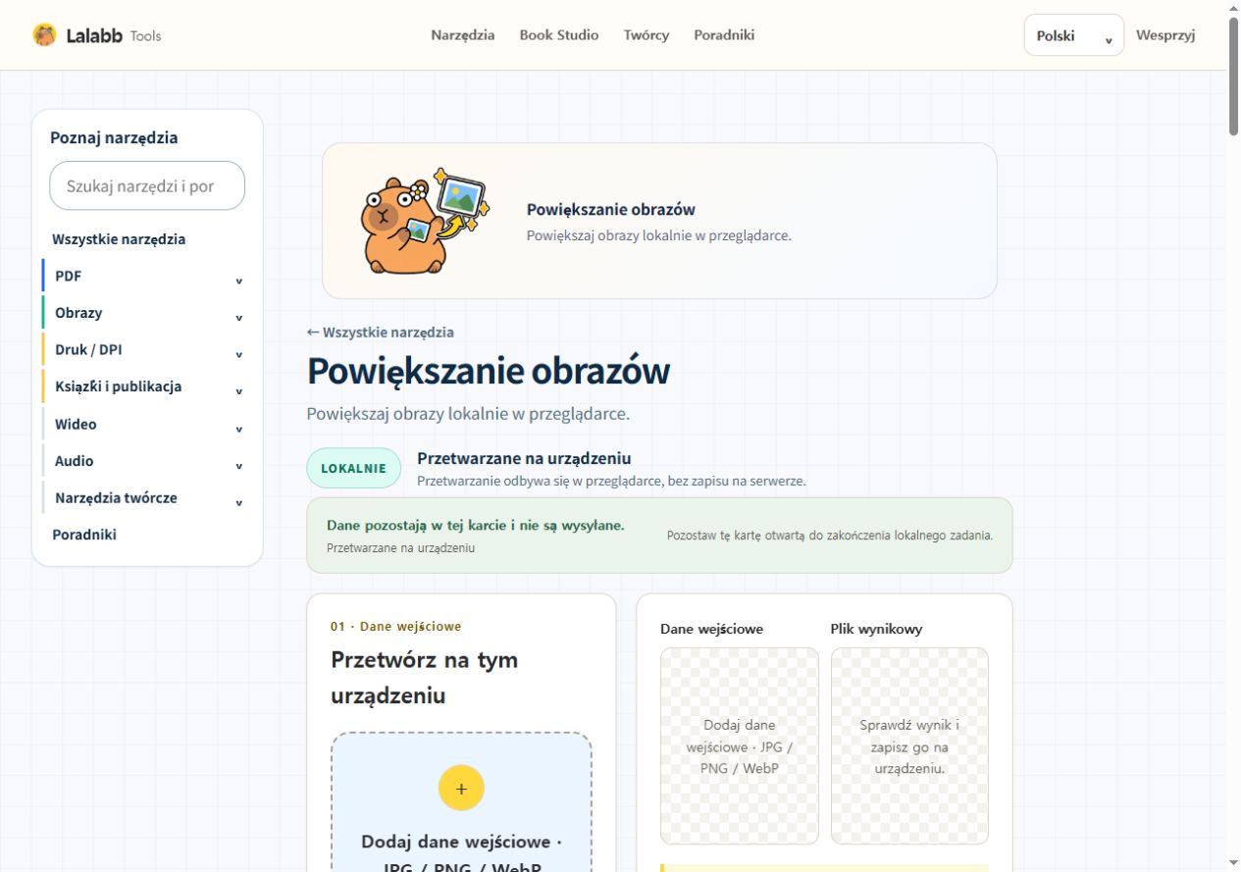Expand Książki i publikacja category
1241x872 pixels.
(147, 386)
